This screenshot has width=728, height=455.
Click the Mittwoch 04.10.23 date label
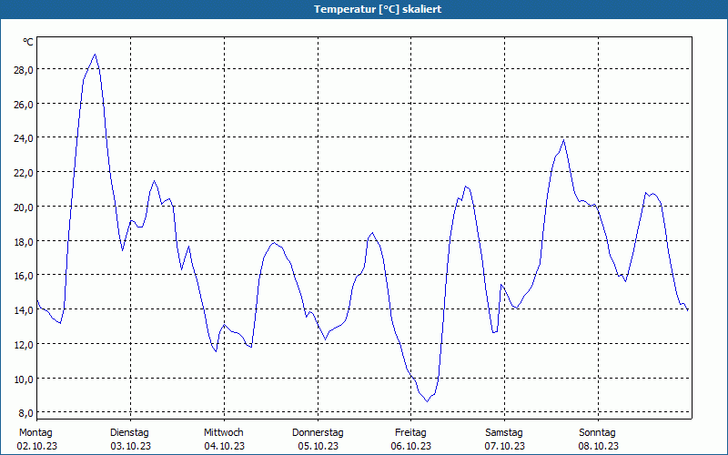(224, 440)
